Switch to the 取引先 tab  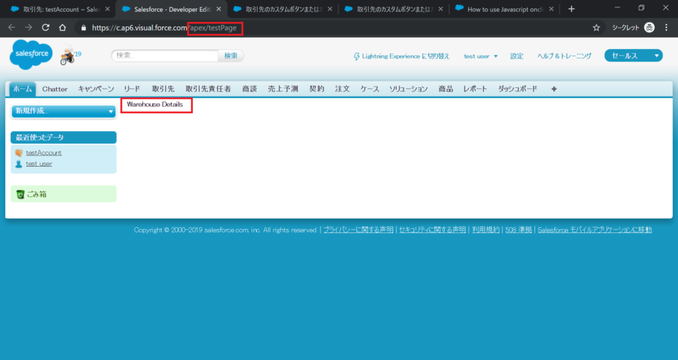[163, 89]
